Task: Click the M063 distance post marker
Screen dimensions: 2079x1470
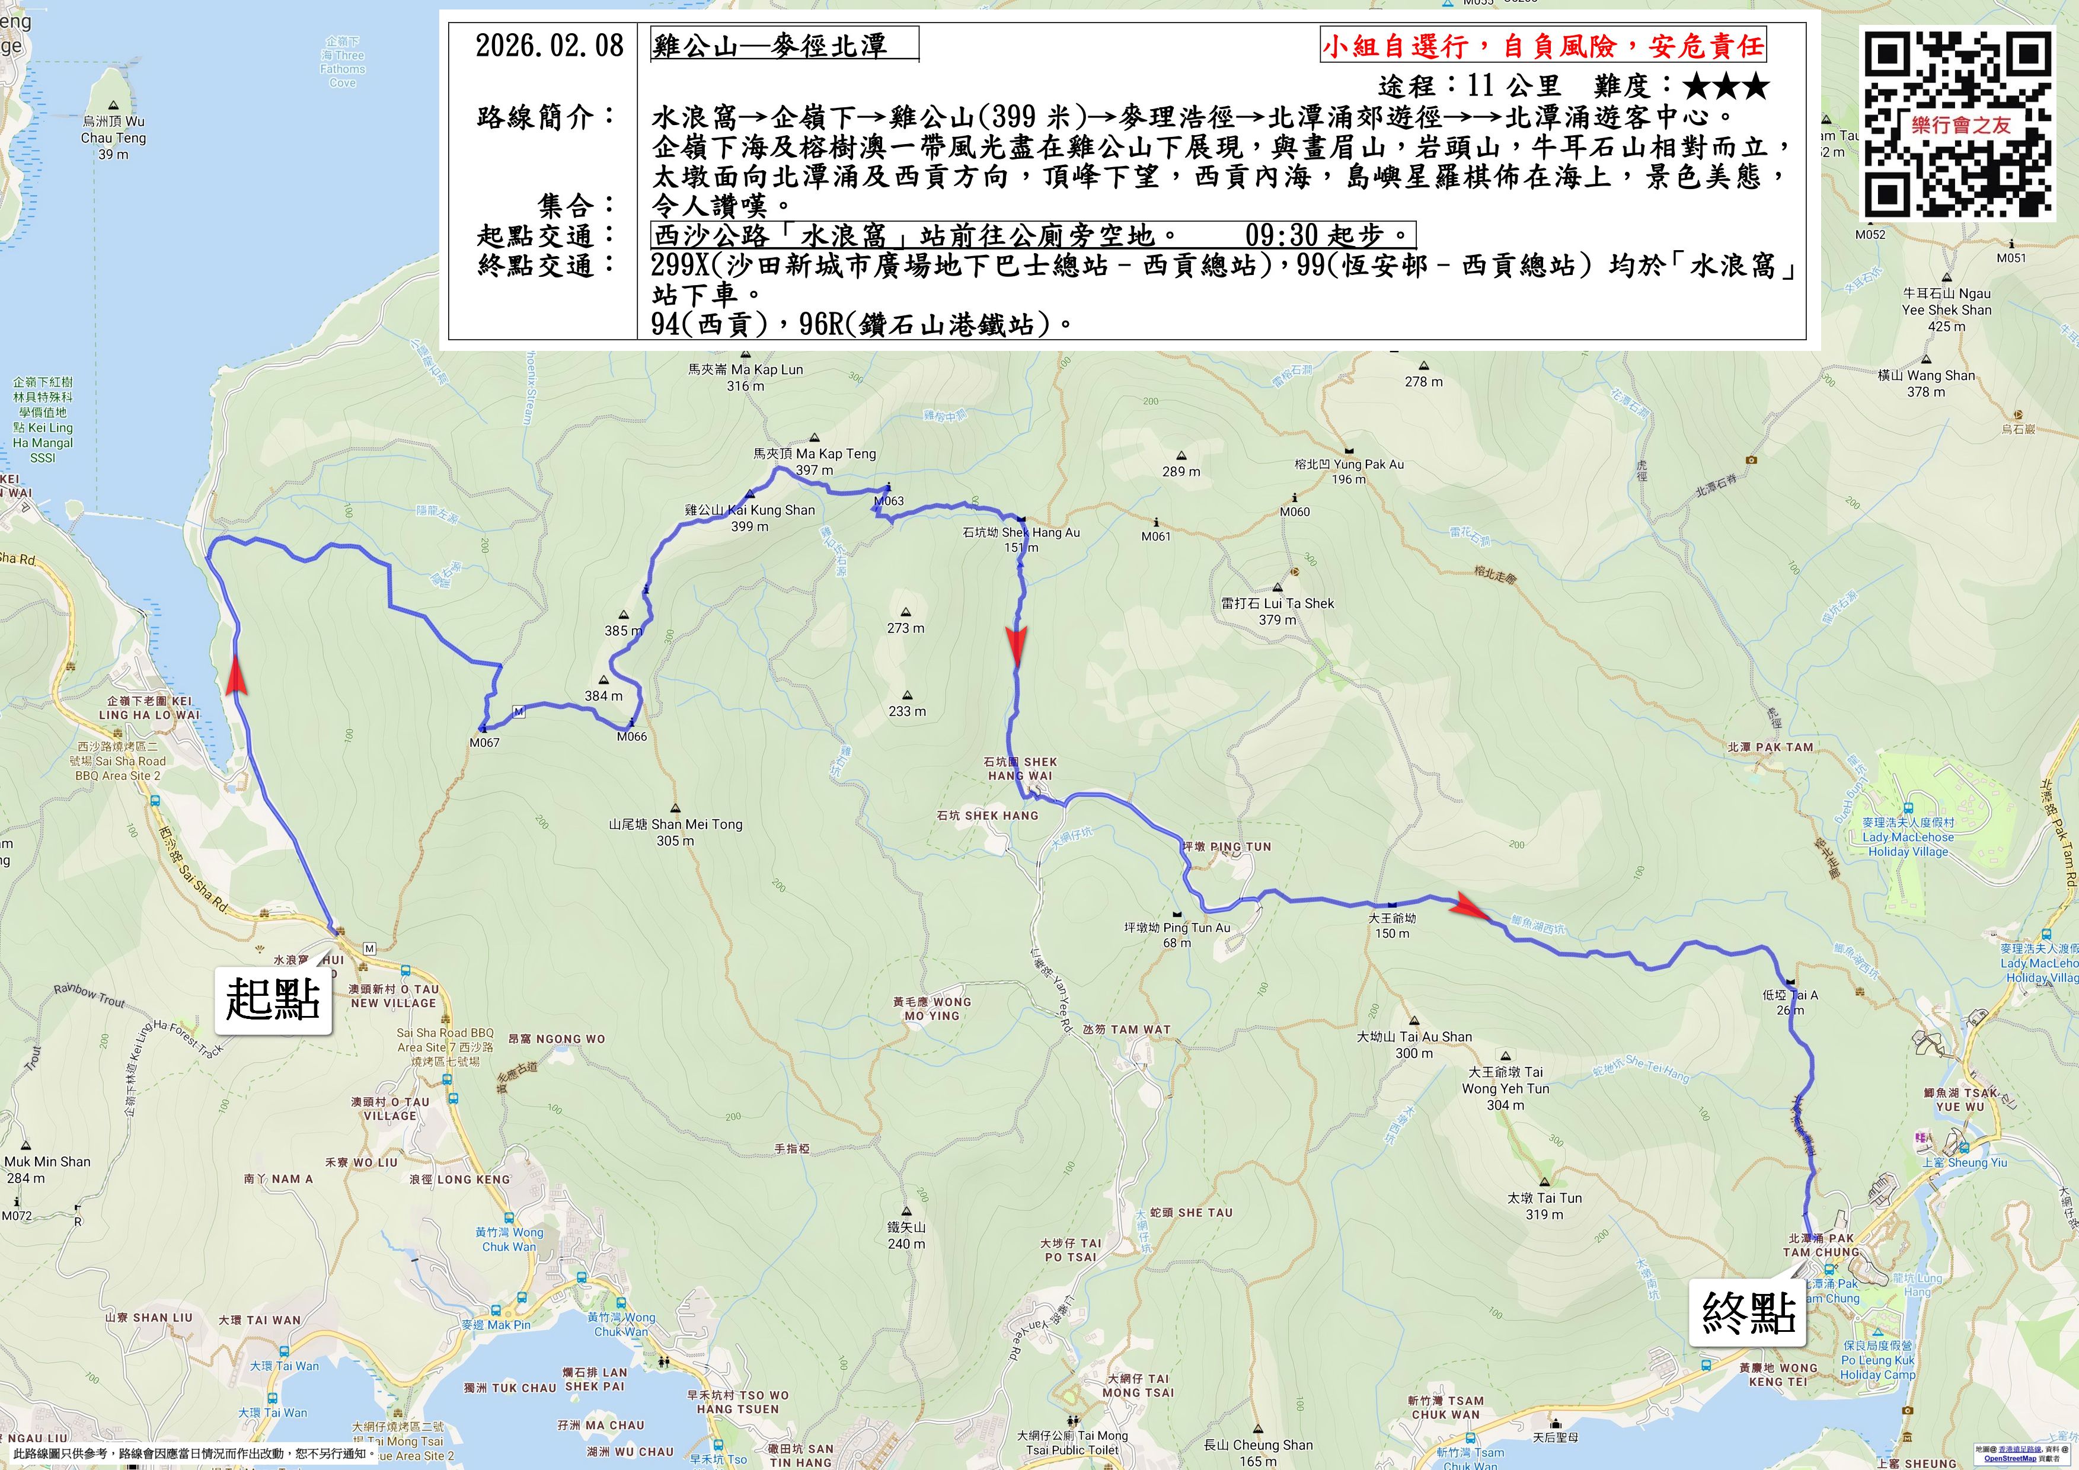Action: (888, 487)
